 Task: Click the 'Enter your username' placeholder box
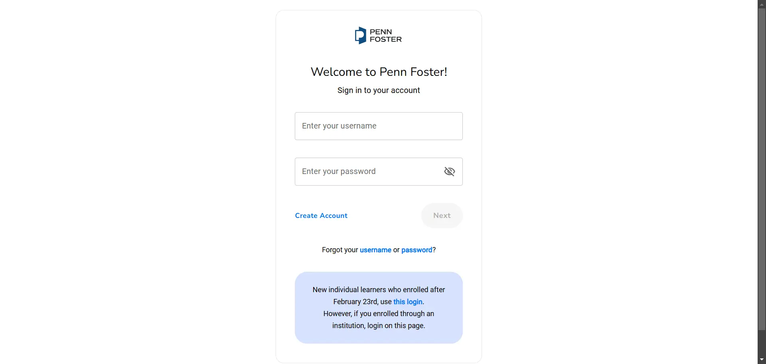click(x=378, y=126)
